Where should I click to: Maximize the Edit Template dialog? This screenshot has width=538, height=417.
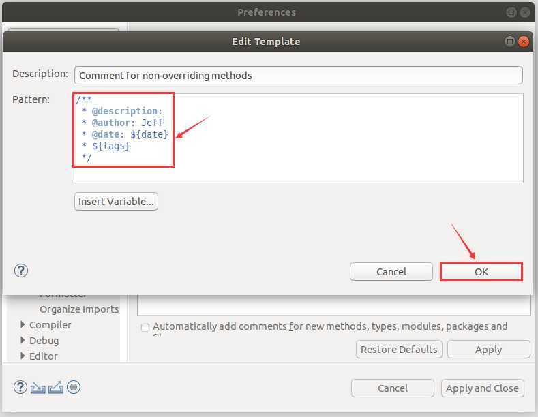[510, 41]
